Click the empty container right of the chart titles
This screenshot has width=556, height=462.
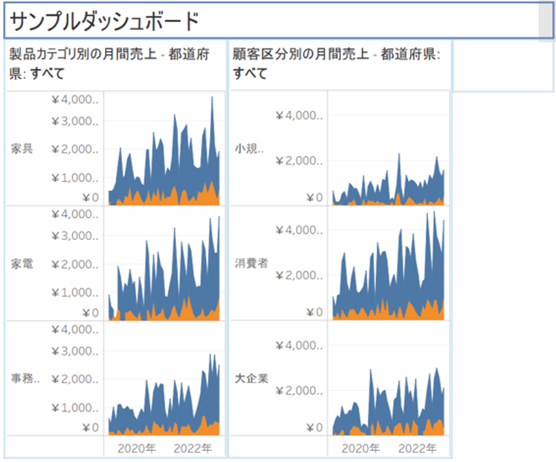503,66
